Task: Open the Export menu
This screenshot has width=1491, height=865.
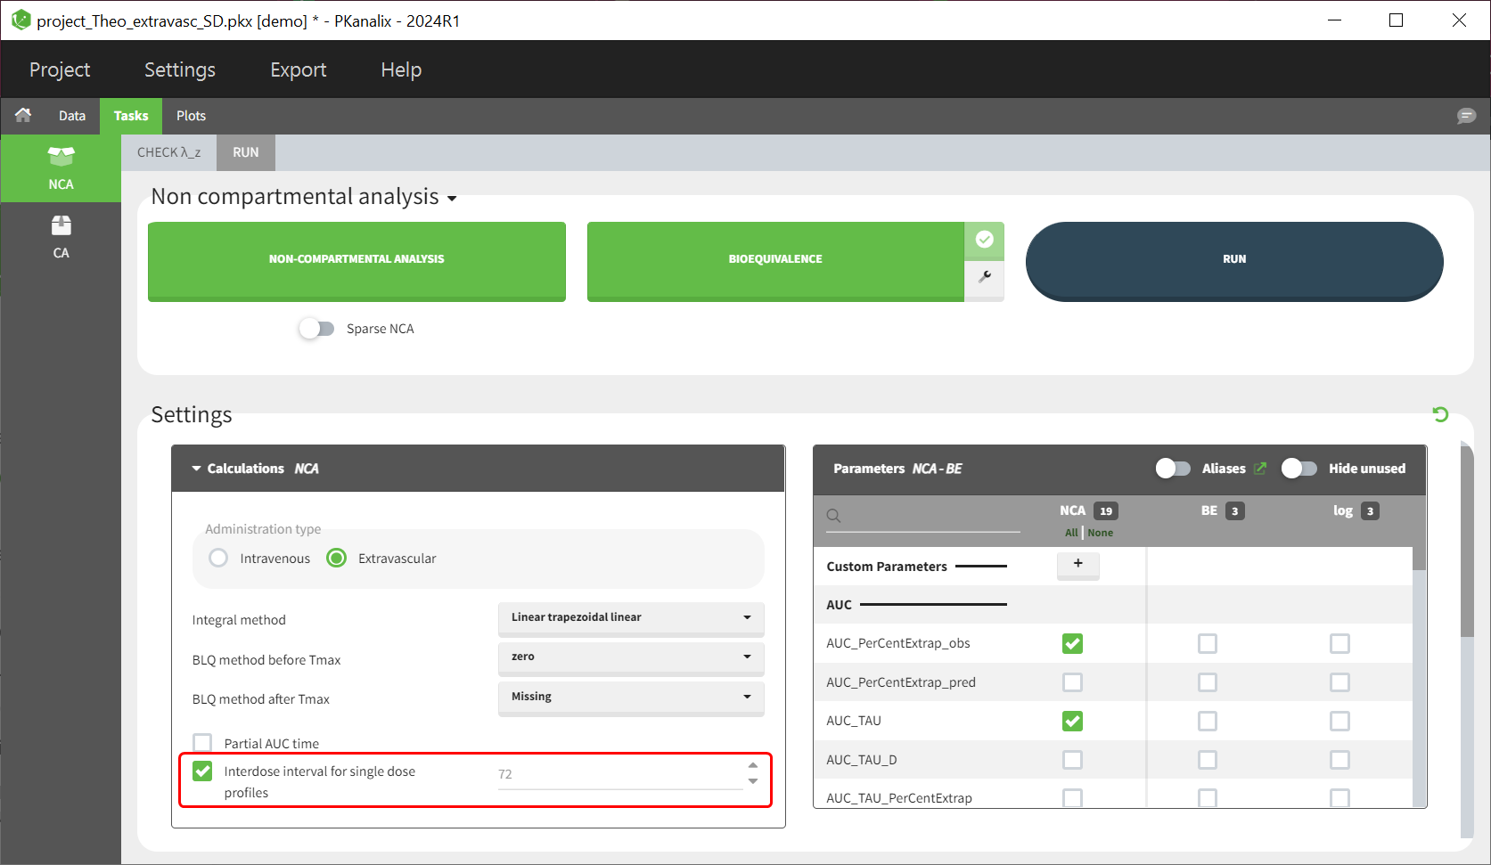Action: click(x=298, y=69)
